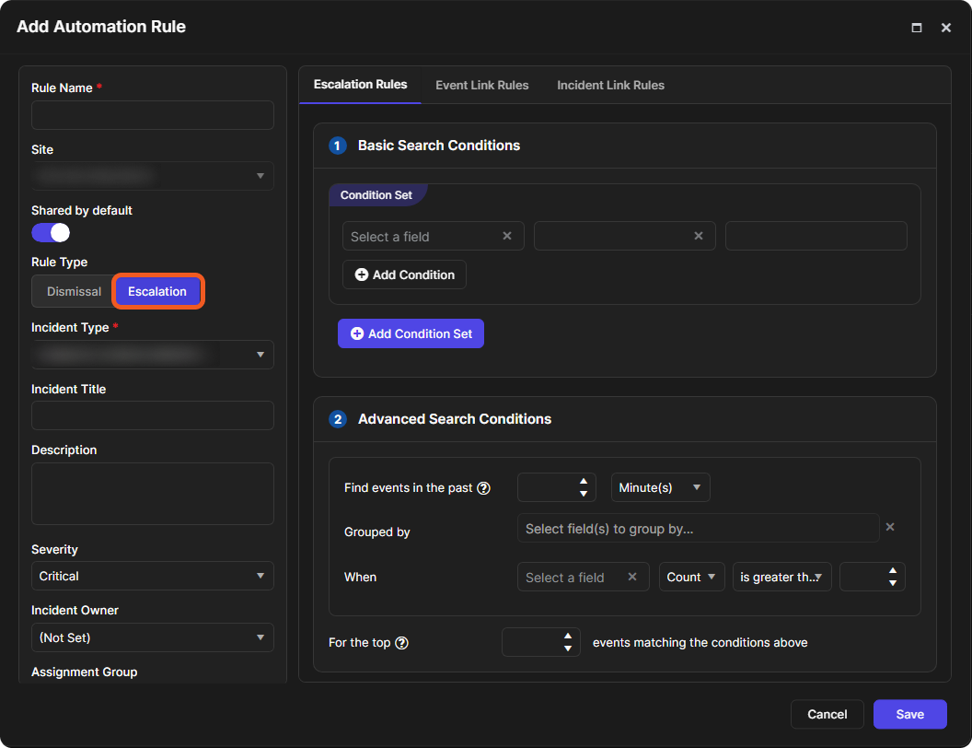Decrease the 'For the top' events number
This screenshot has width=972, height=748.
568,649
